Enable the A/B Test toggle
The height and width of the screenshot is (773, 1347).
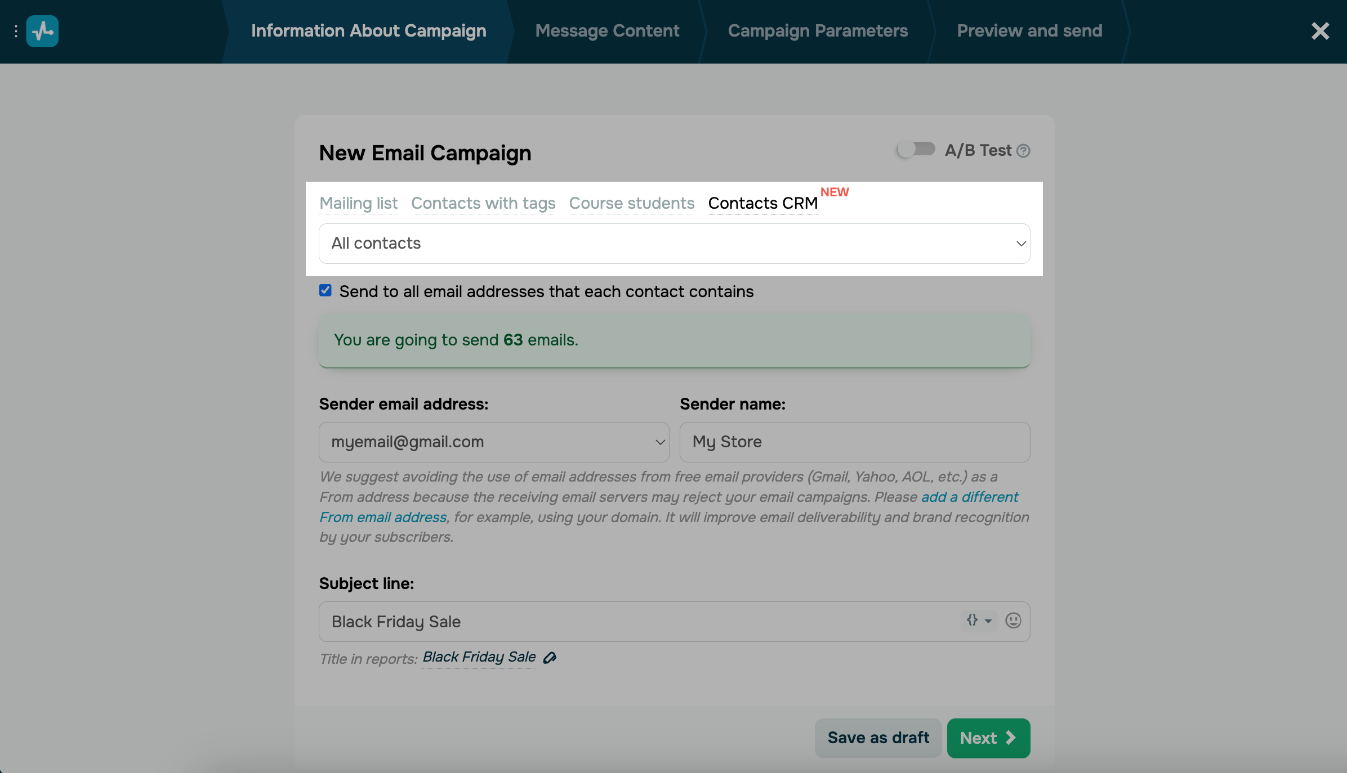[x=916, y=150]
